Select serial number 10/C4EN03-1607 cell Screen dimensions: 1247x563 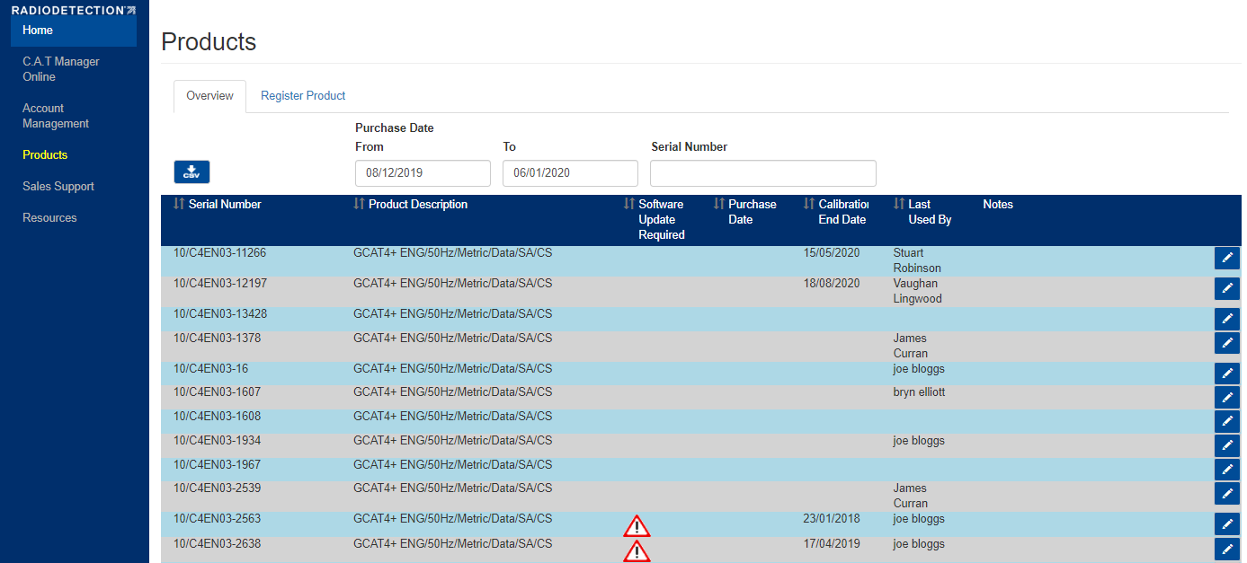tap(217, 392)
